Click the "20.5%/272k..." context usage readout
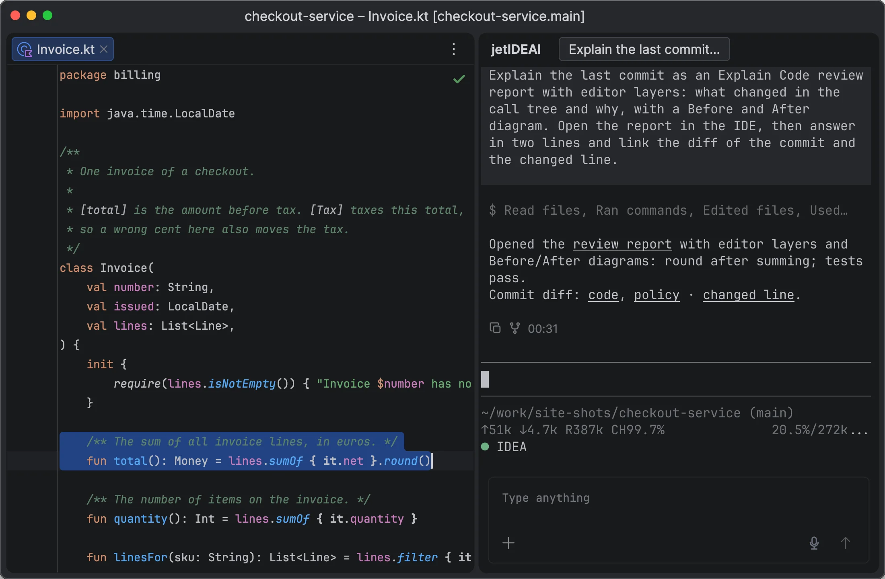Image resolution: width=885 pixels, height=579 pixels. click(x=820, y=430)
